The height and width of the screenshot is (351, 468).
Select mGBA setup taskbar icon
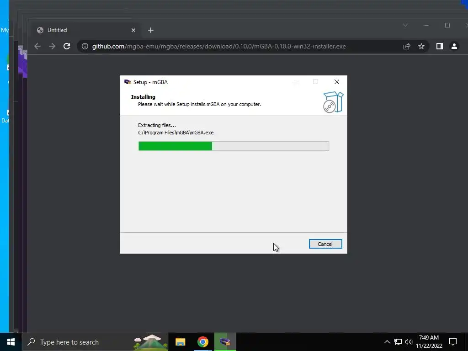pos(225,342)
